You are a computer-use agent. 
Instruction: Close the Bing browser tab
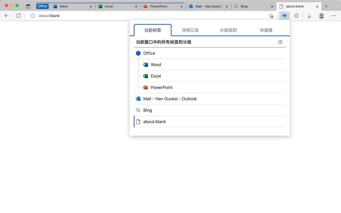[x=272, y=6]
